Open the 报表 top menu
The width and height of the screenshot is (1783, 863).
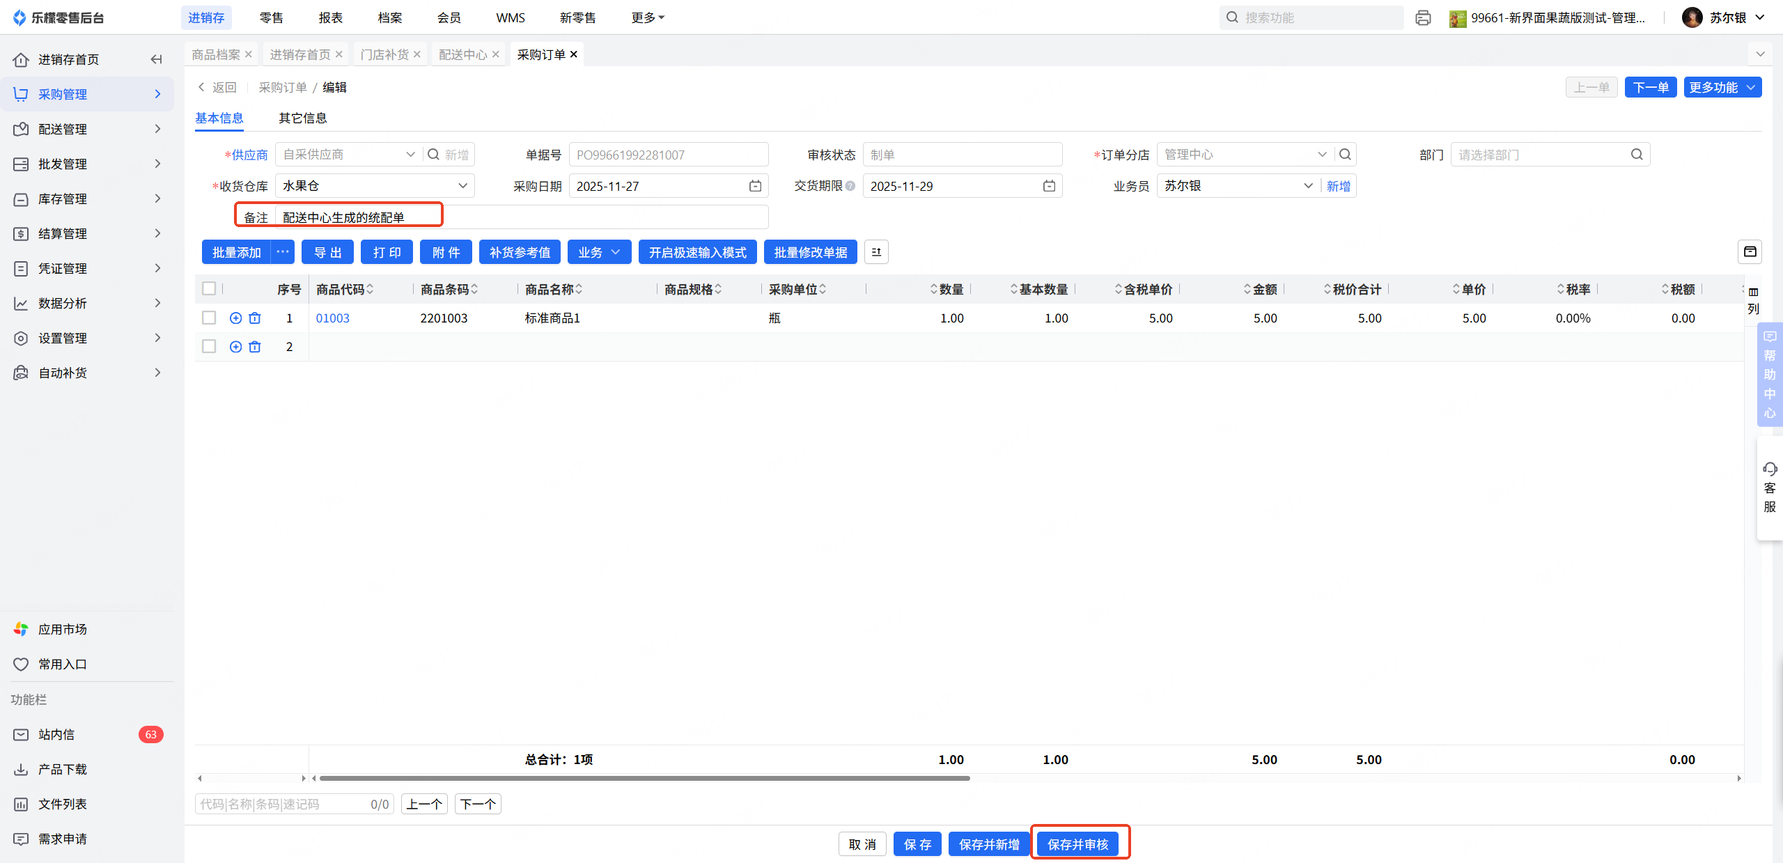pyautogui.click(x=330, y=17)
